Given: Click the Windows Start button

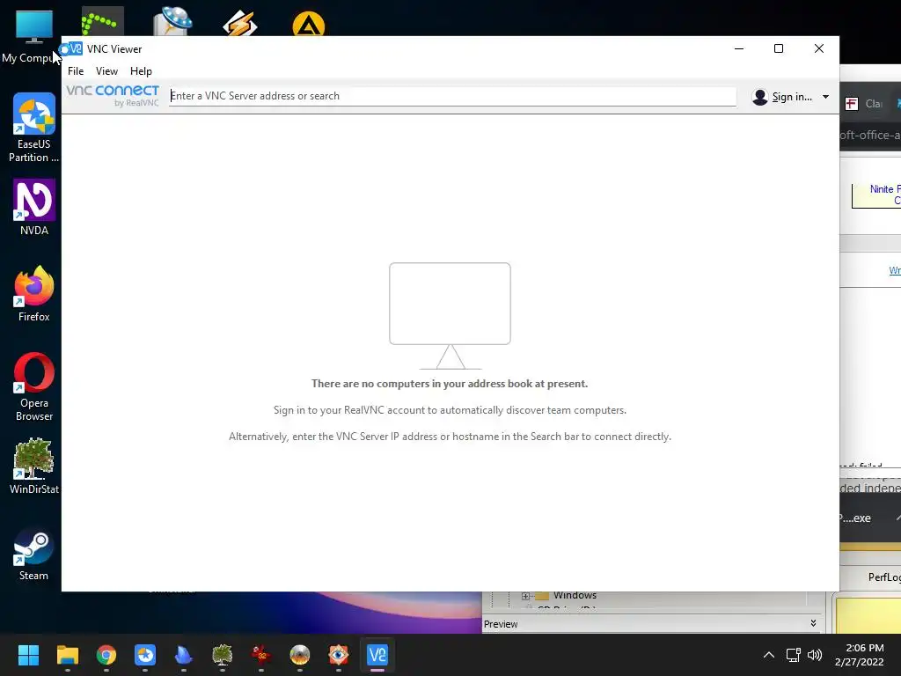Looking at the screenshot, I should point(28,655).
